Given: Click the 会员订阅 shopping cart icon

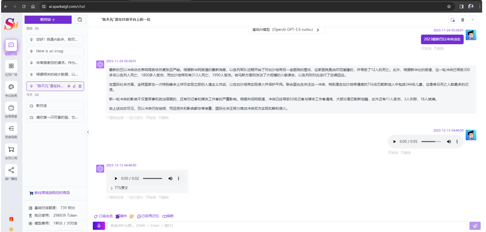Looking at the screenshot, I should [11, 149].
